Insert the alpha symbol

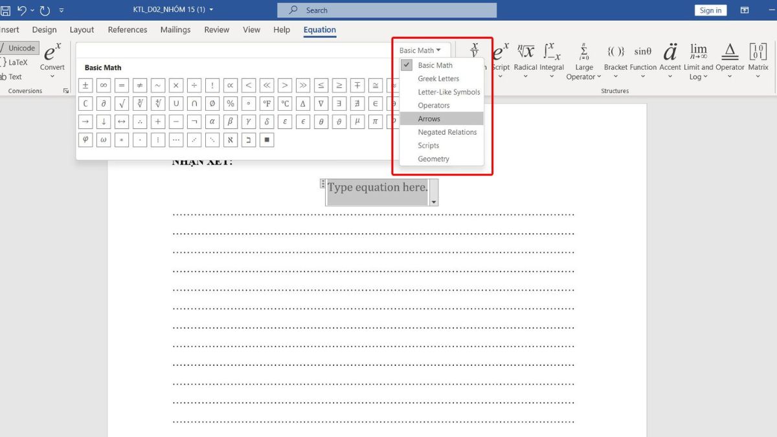click(x=212, y=121)
